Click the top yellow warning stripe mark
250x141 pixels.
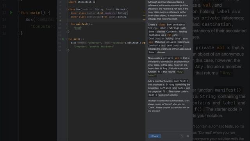click(x=144, y=12)
